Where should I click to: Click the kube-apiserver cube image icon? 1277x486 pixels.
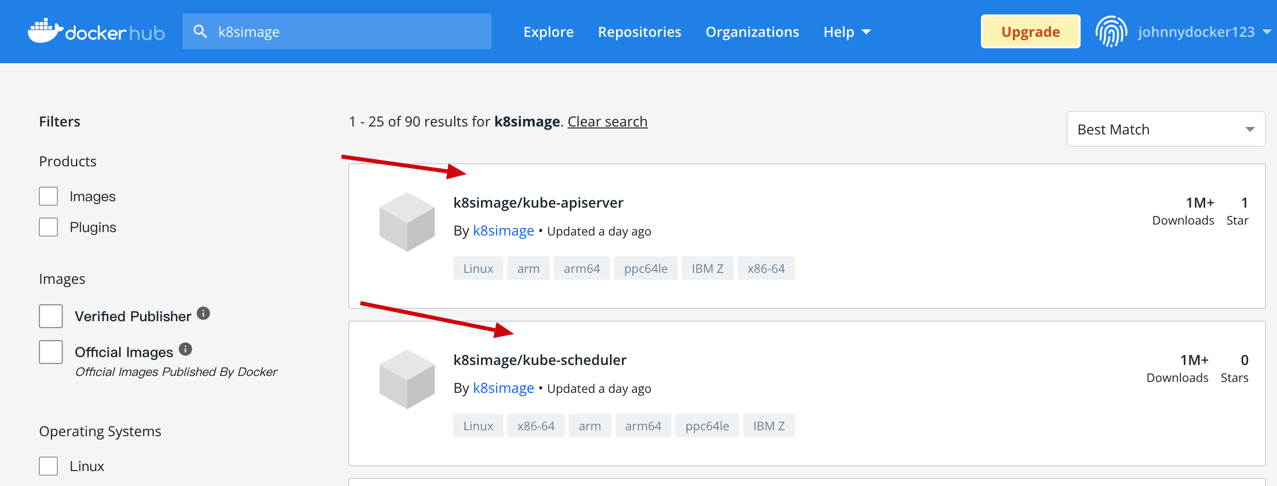point(407,222)
